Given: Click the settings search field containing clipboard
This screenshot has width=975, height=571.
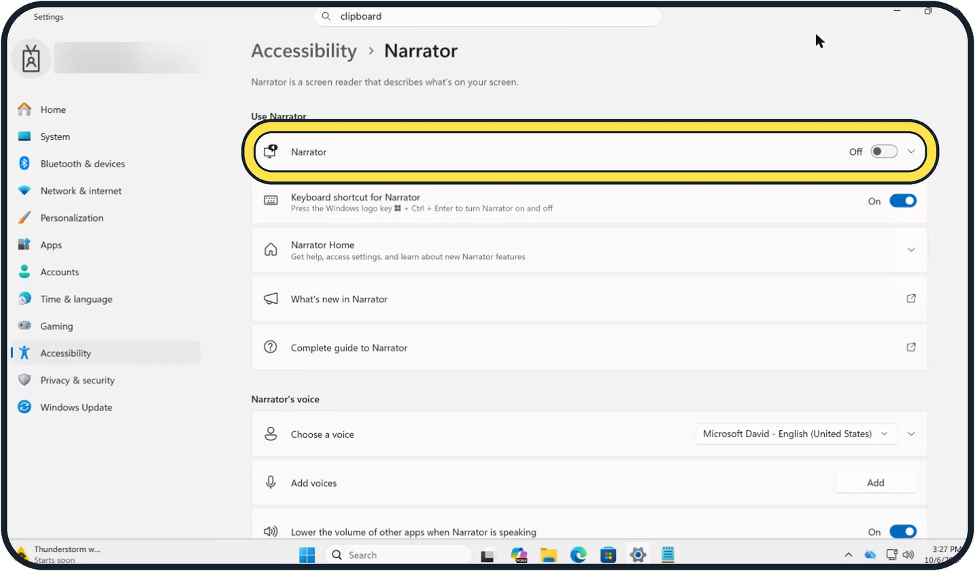Looking at the screenshot, I should point(487,16).
